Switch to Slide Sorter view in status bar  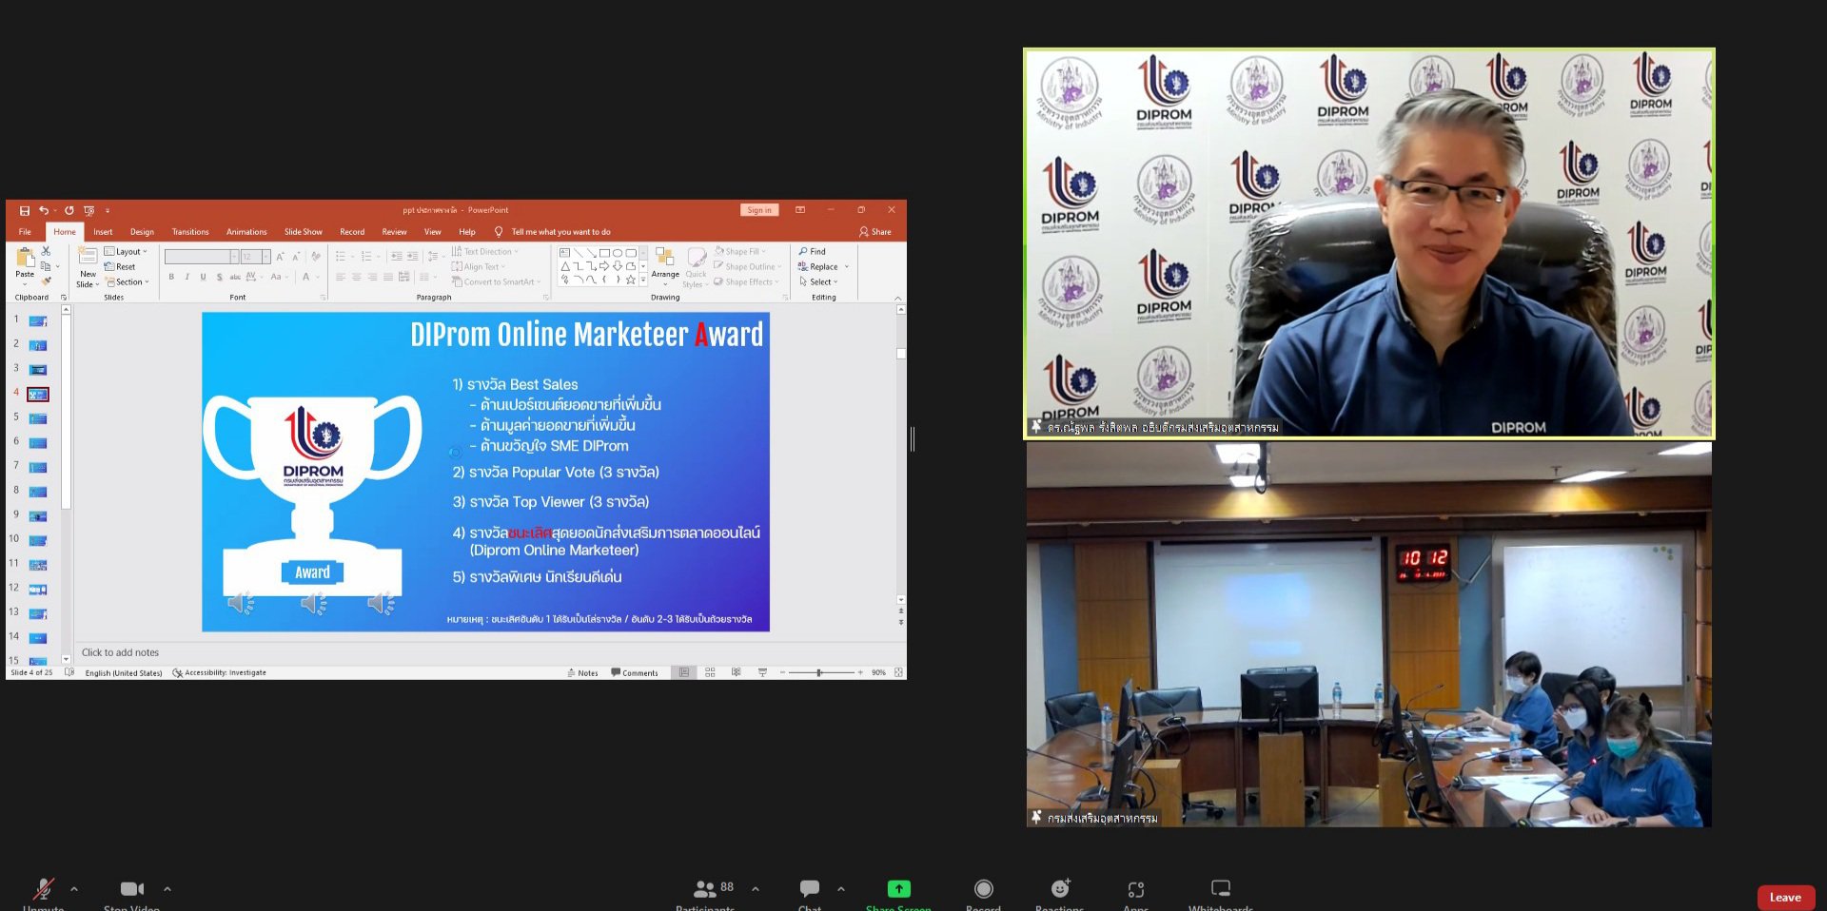coord(710,672)
